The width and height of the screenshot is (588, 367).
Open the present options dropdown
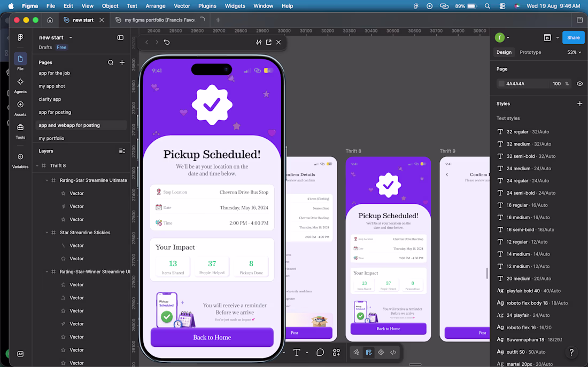[x=557, y=37]
